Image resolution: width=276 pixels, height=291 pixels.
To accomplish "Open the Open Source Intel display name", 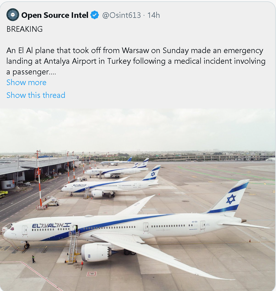I will click(55, 15).
